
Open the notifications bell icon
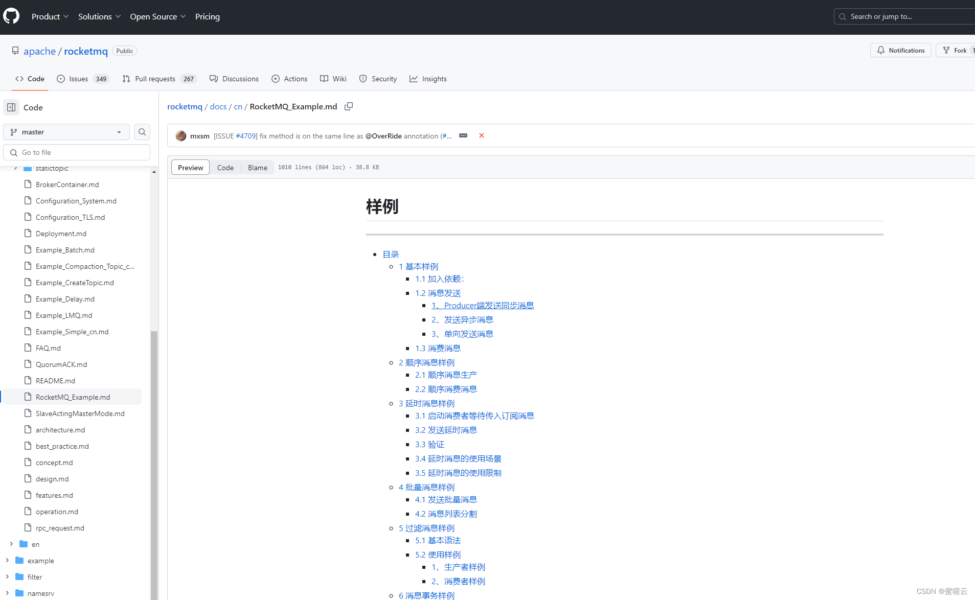(880, 50)
